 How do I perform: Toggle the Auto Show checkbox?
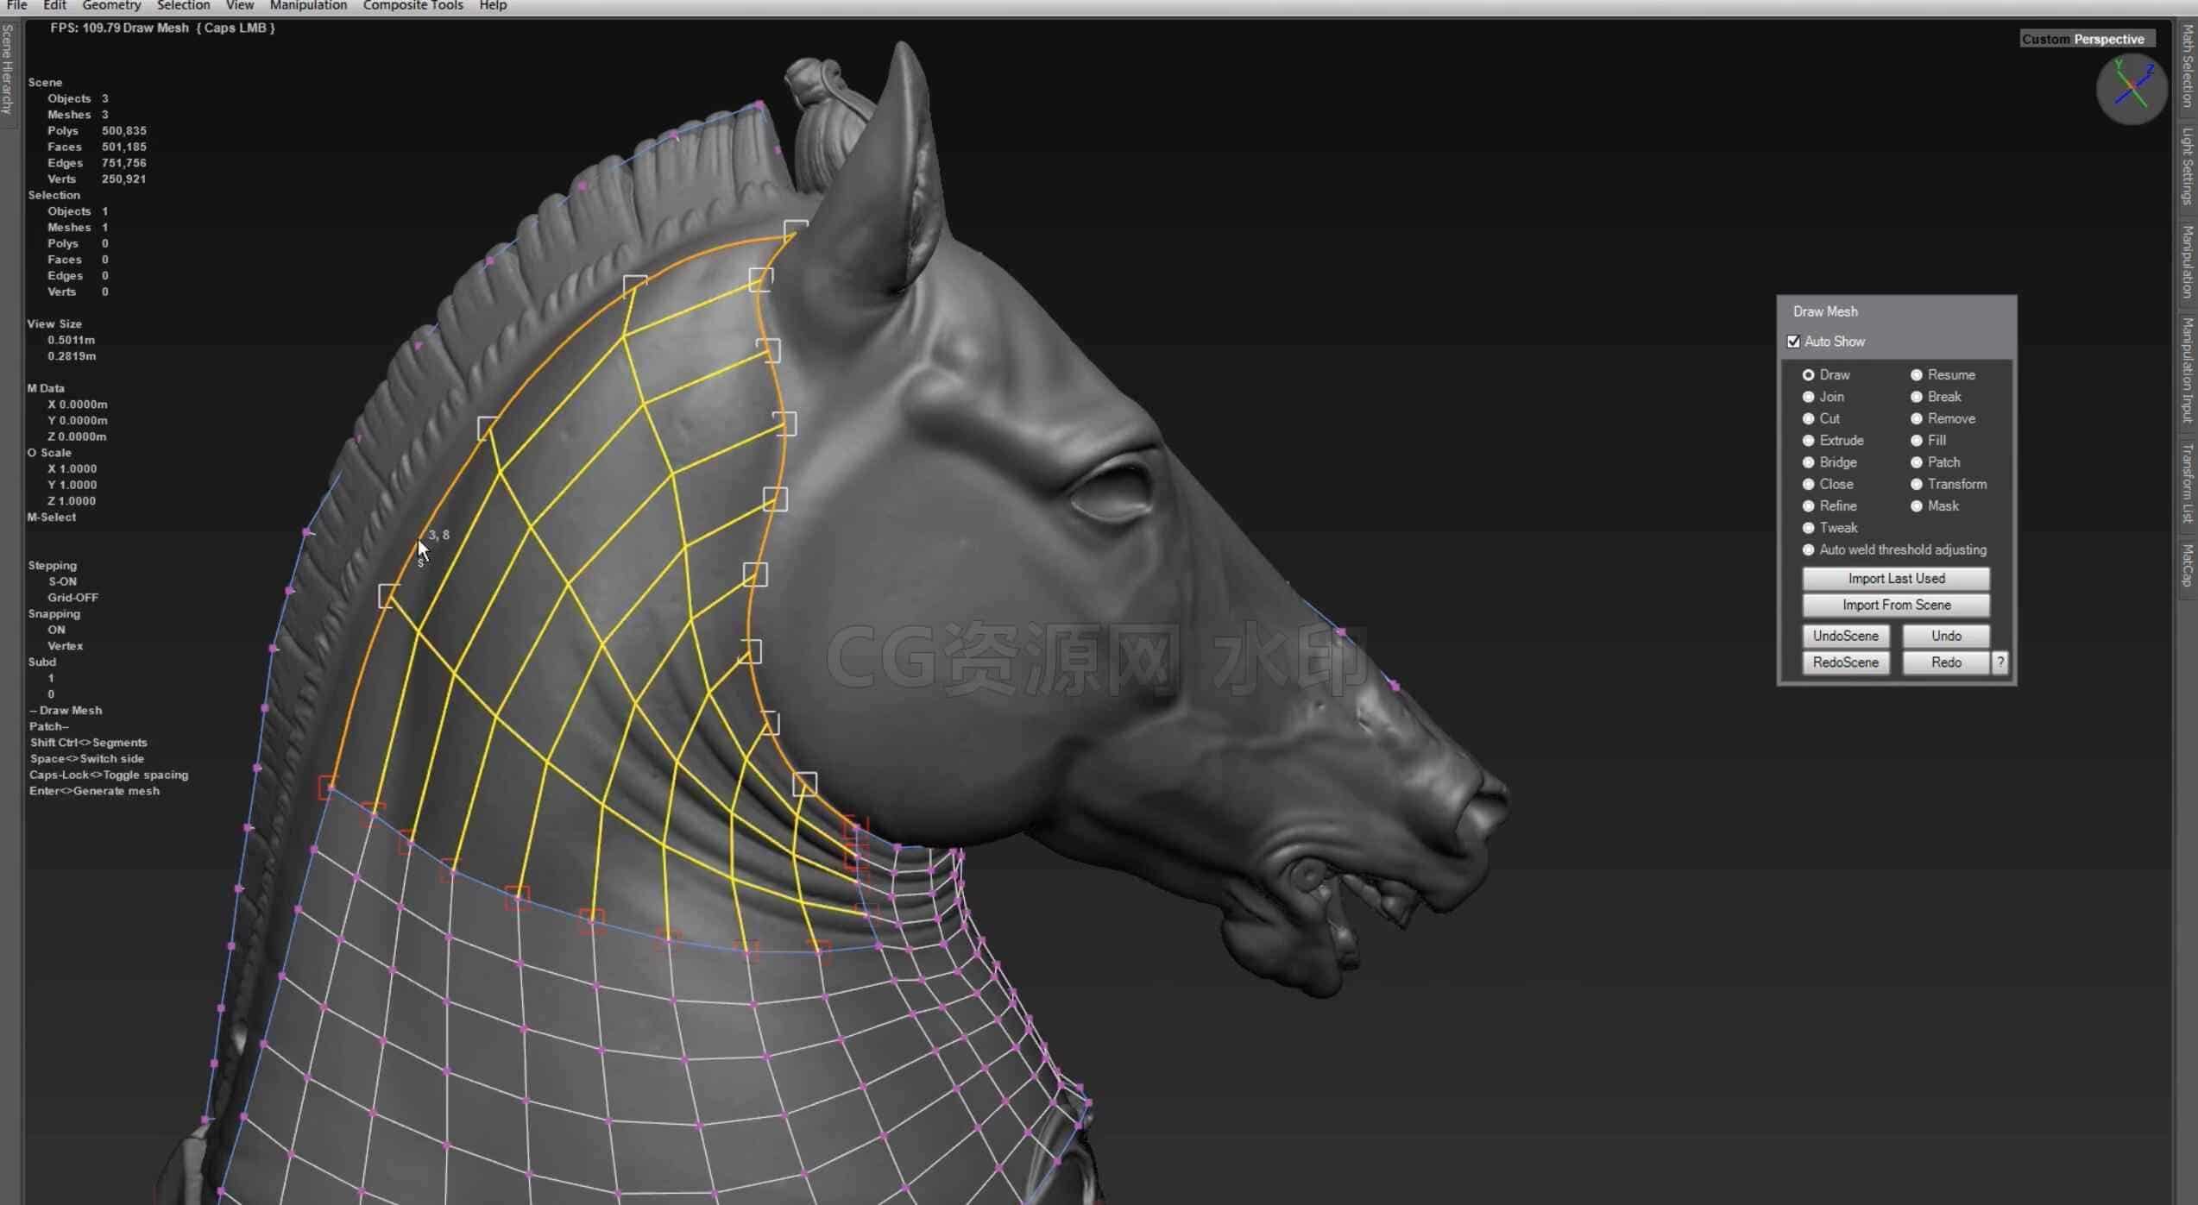(x=1793, y=342)
